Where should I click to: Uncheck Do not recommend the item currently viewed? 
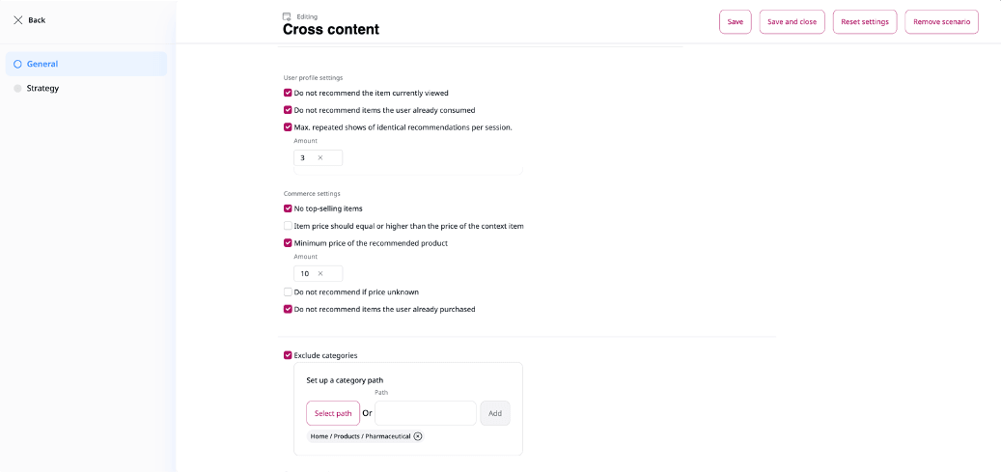[288, 93]
